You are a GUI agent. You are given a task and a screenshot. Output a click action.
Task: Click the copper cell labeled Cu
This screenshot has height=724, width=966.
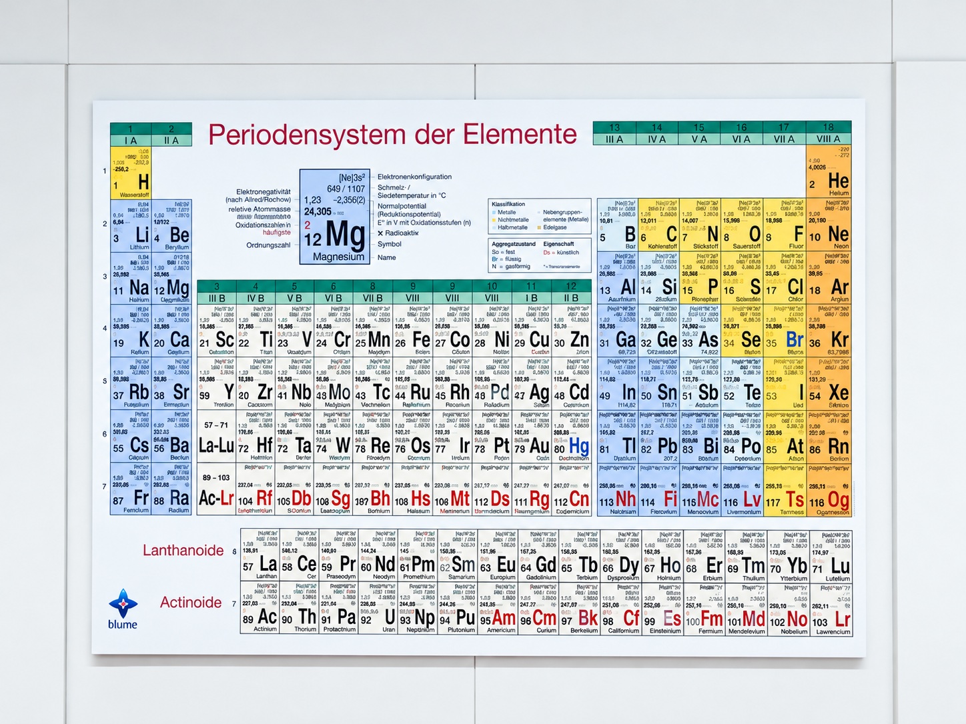pyautogui.click(x=532, y=331)
